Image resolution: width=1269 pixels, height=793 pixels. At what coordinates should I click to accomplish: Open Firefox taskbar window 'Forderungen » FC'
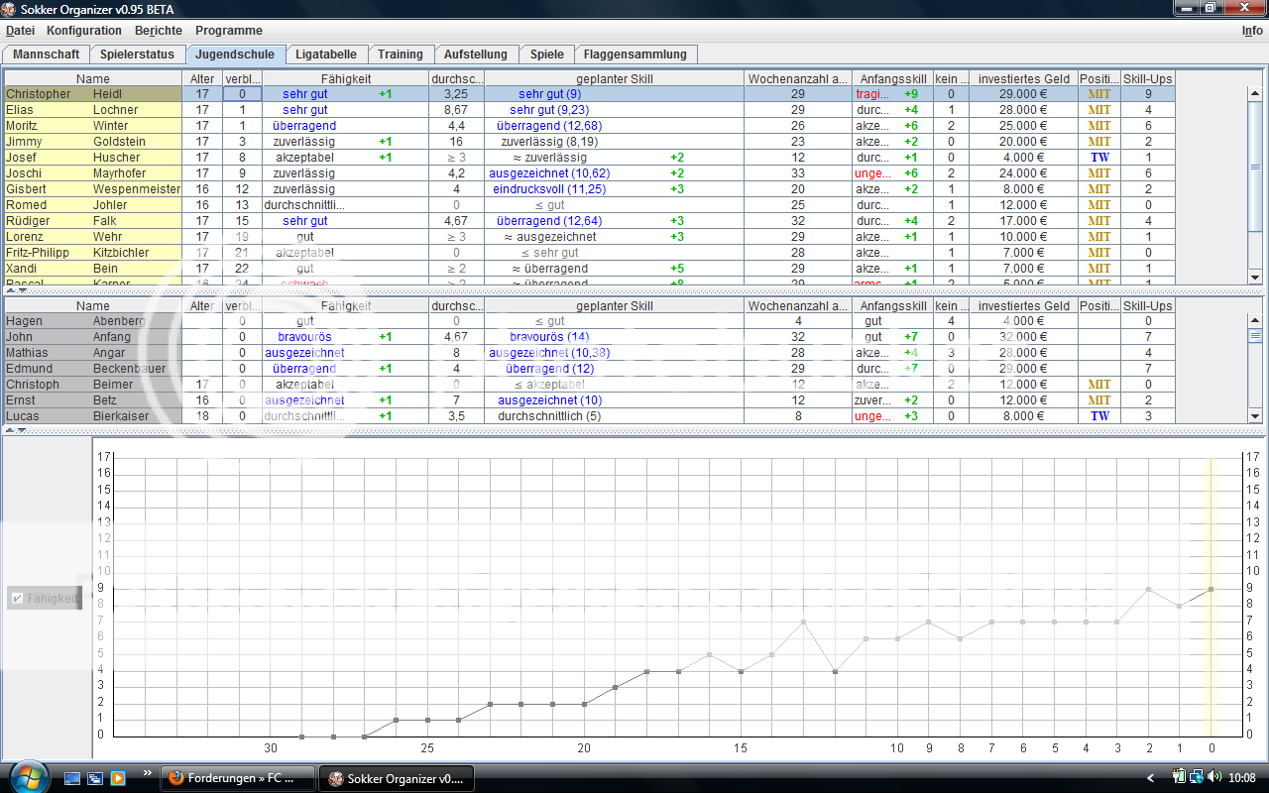coord(238,778)
